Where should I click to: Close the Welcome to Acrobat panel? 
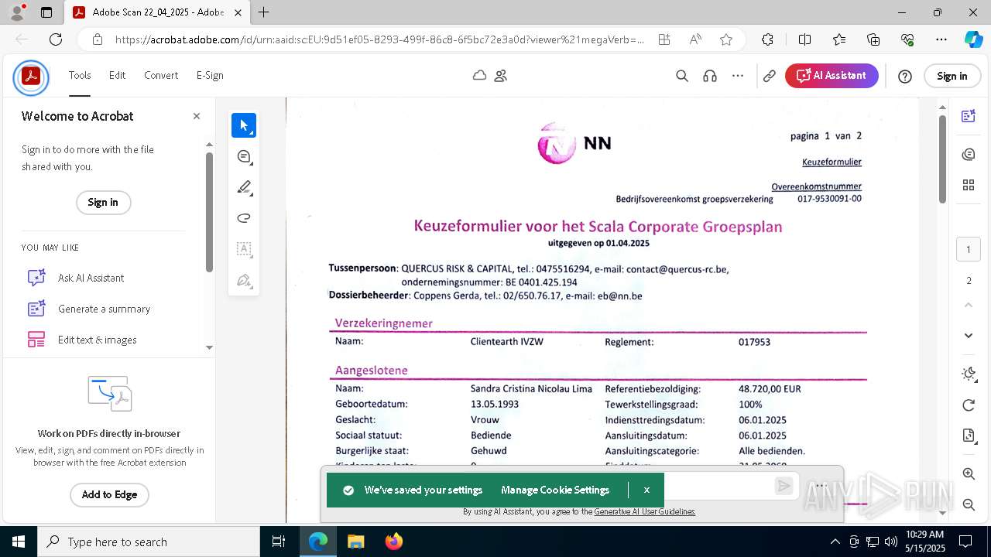[197, 116]
